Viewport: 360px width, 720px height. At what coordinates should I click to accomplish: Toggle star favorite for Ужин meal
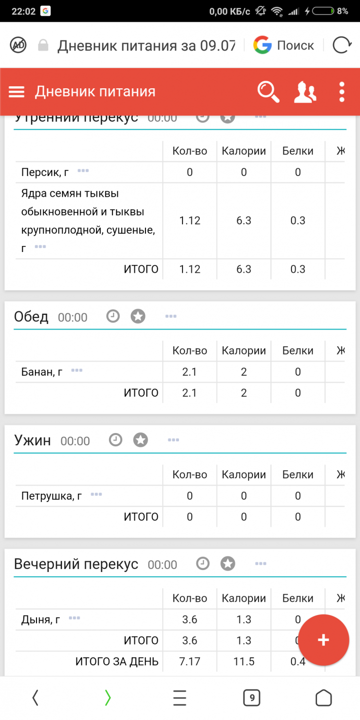click(141, 440)
